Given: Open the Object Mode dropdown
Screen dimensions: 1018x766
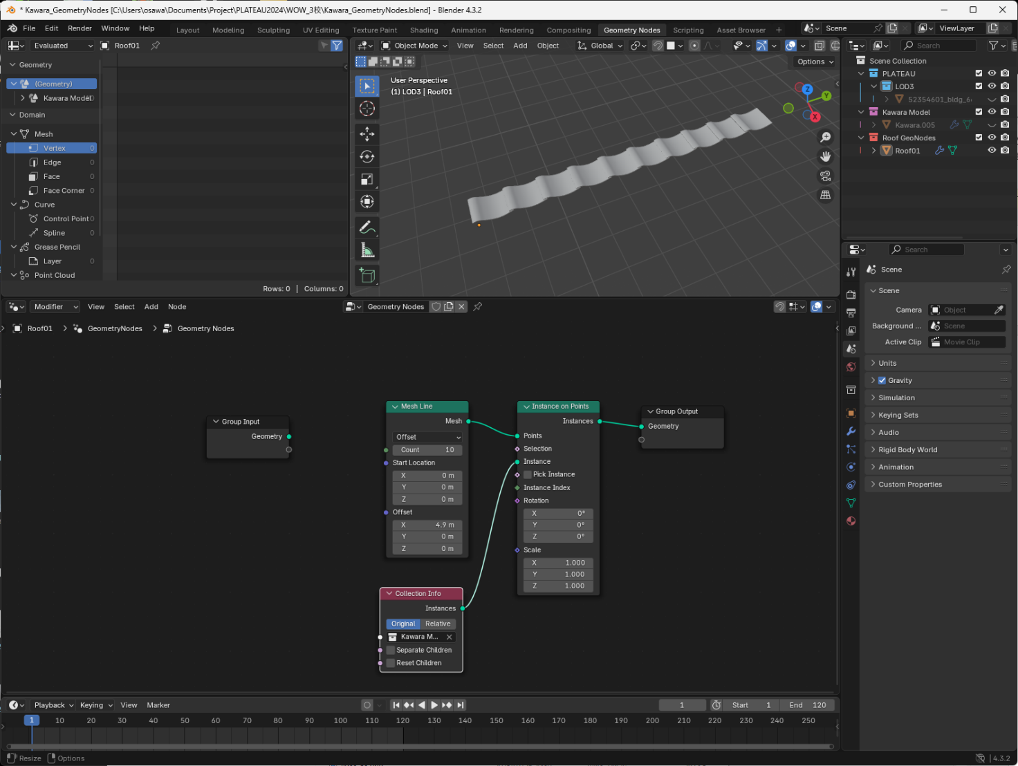Looking at the screenshot, I should [x=415, y=46].
